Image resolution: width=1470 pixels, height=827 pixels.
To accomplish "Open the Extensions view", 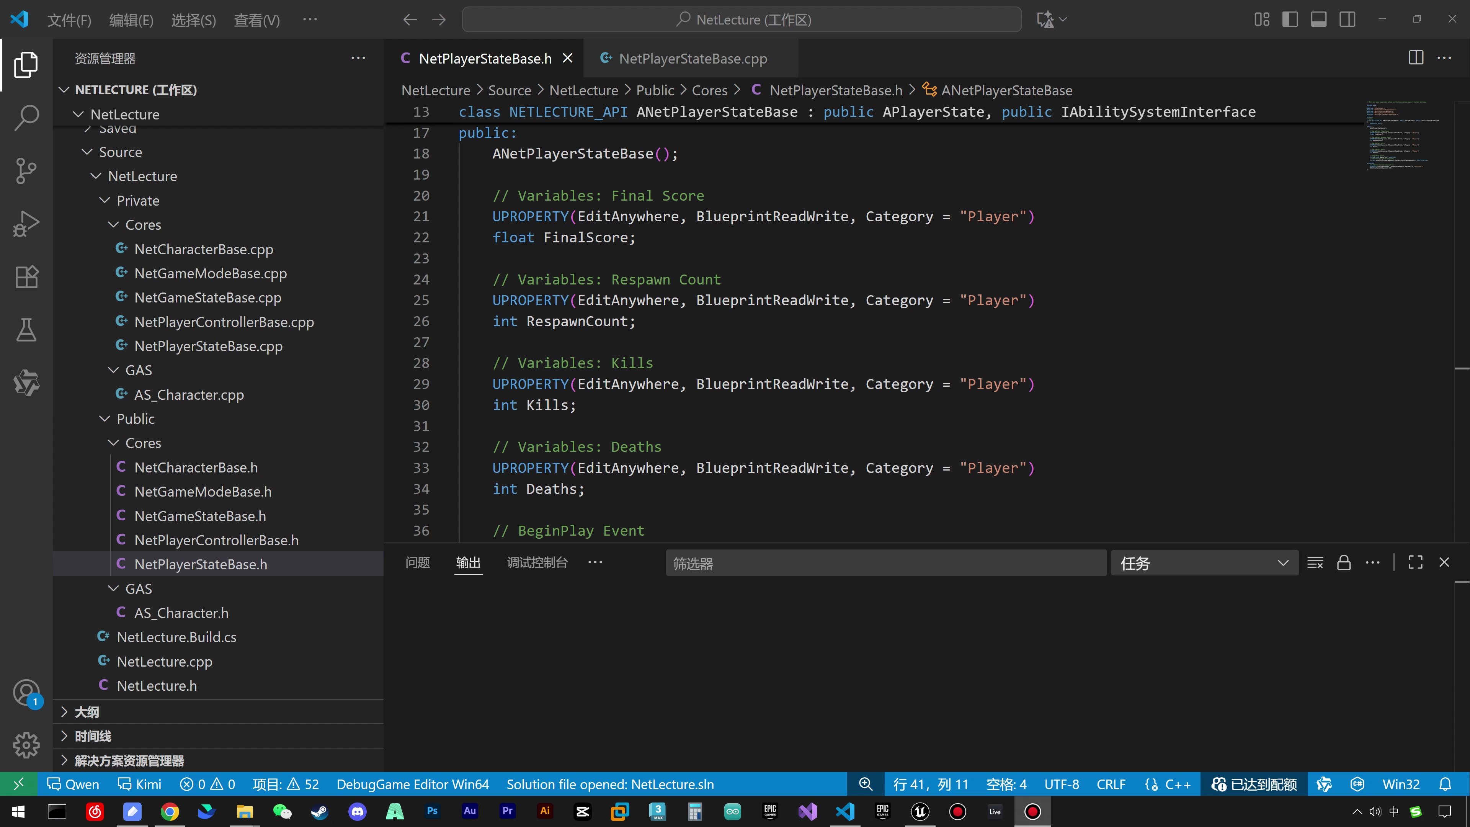I will tap(26, 277).
